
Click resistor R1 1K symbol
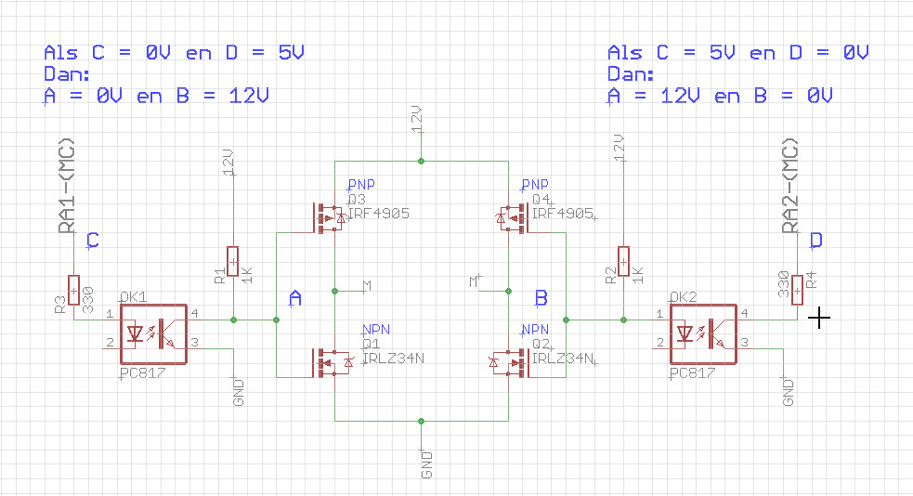pos(232,261)
